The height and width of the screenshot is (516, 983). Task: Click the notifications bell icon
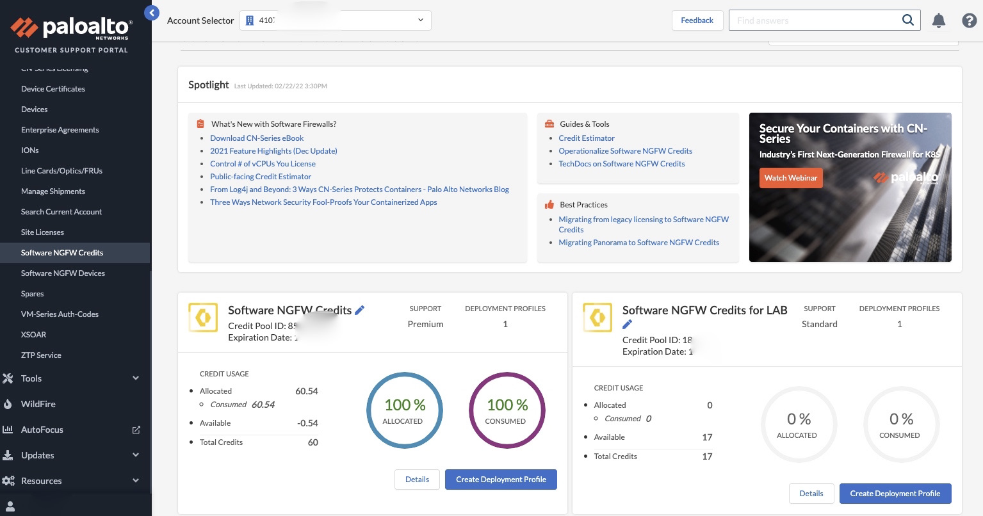[x=938, y=20]
